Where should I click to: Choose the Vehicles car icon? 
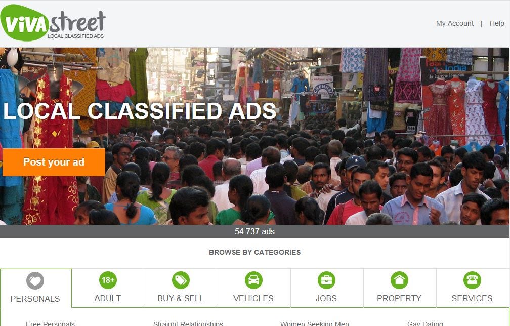tap(253, 280)
